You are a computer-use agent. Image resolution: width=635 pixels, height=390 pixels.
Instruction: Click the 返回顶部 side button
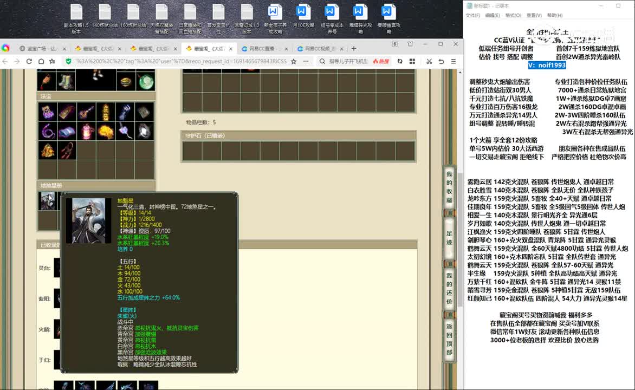pos(449,339)
